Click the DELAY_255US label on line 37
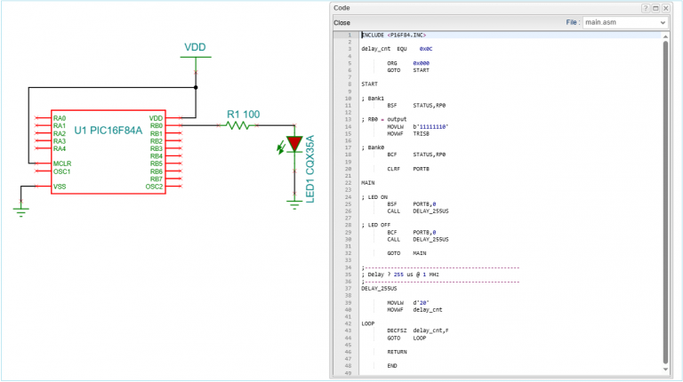This screenshot has width=683, height=382. (379, 289)
